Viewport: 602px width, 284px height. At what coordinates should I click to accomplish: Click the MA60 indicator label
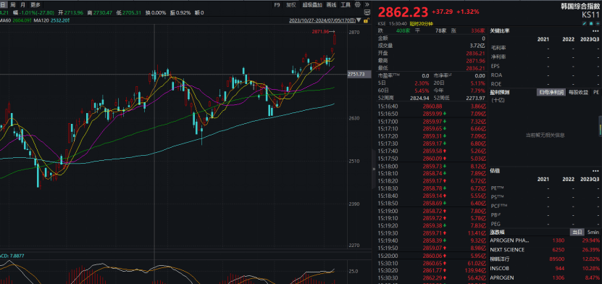coord(6,20)
